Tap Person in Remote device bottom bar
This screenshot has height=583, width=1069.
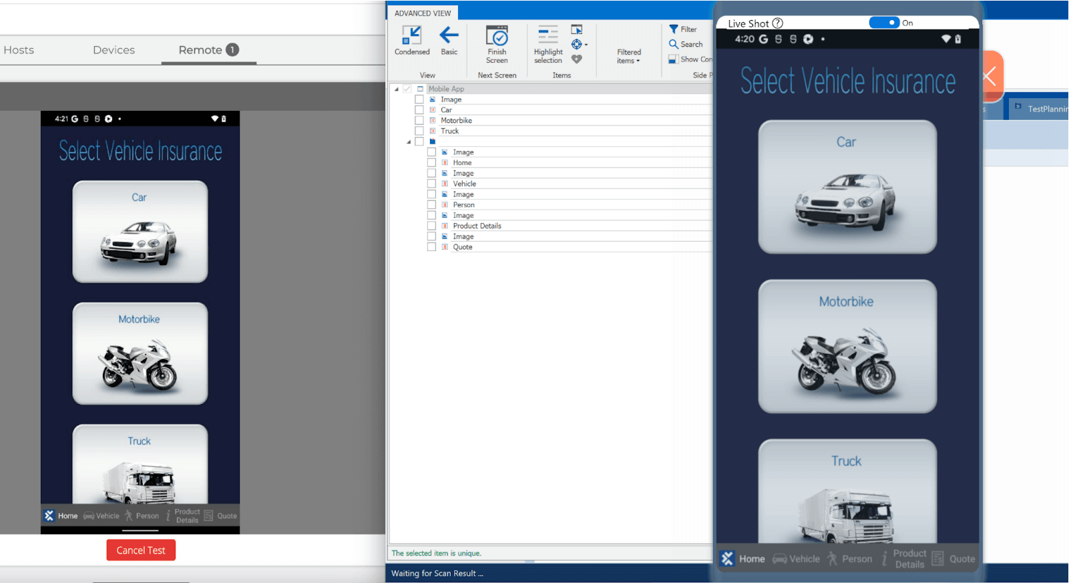coord(142,516)
